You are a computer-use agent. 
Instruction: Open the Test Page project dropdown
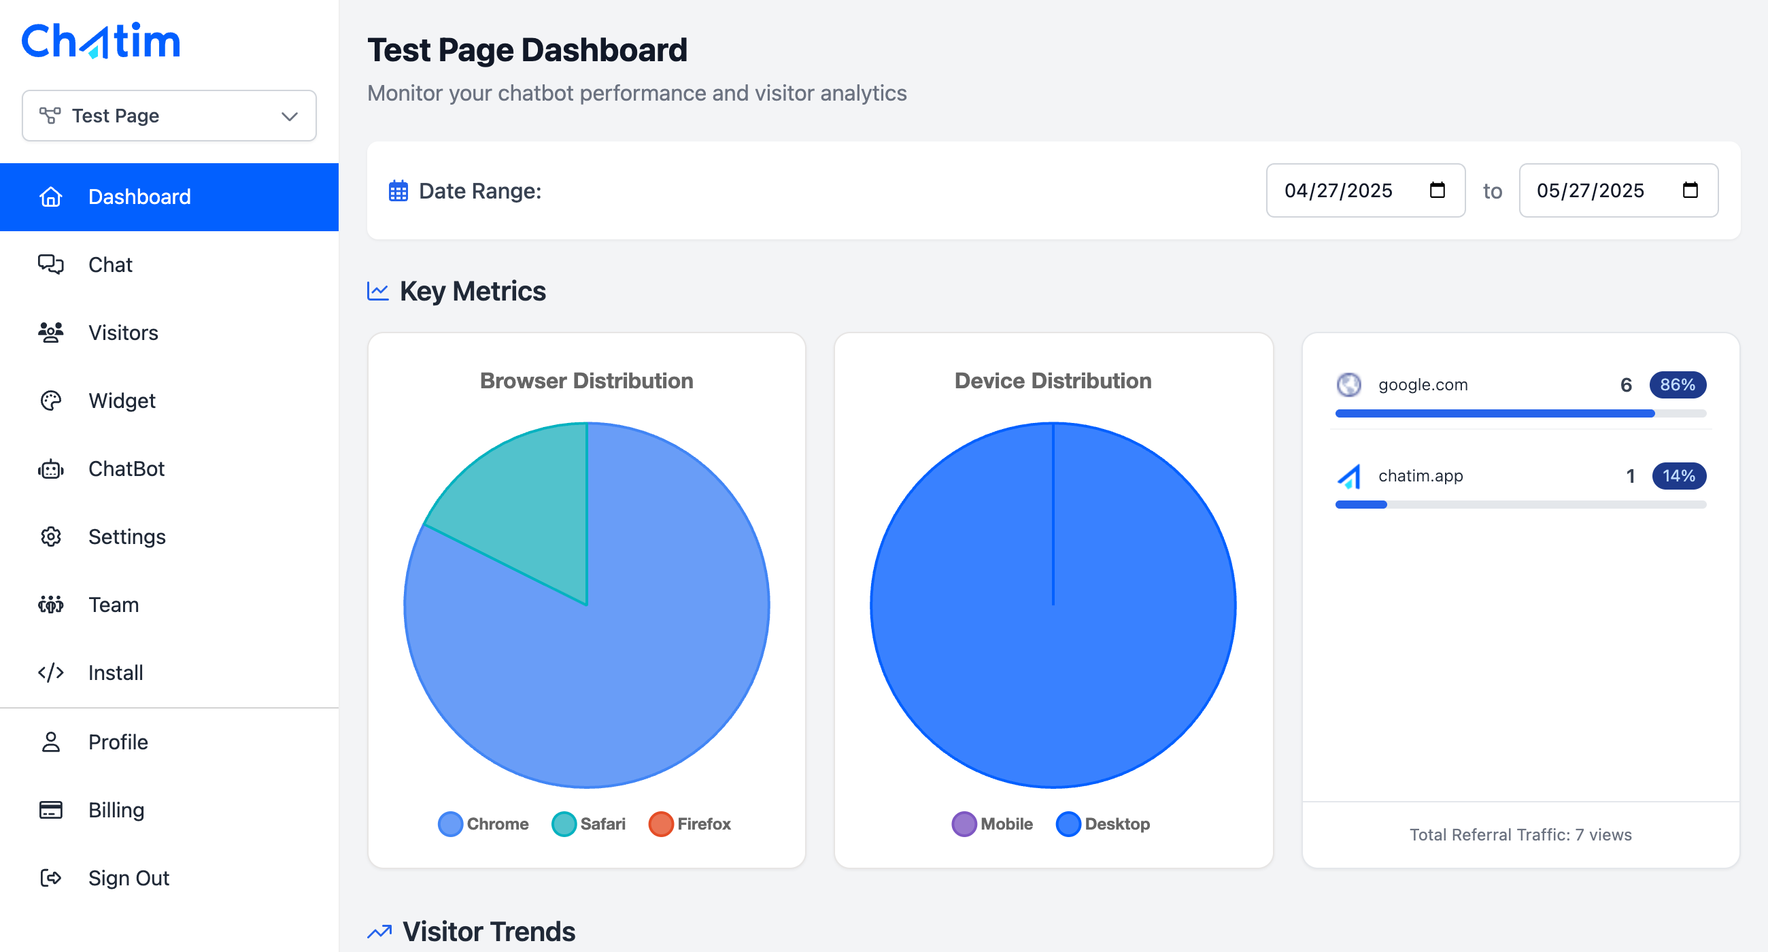(168, 116)
